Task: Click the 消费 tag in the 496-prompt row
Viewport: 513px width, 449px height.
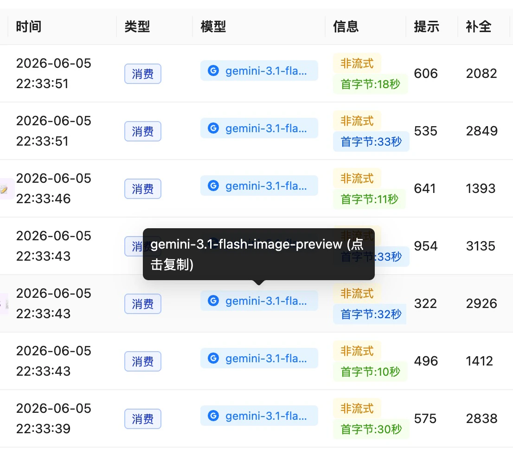Action: coord(143,361)
